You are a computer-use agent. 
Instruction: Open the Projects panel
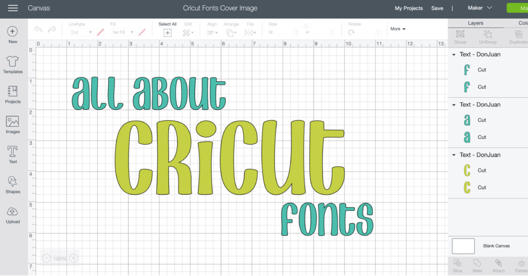click(13, 95)
